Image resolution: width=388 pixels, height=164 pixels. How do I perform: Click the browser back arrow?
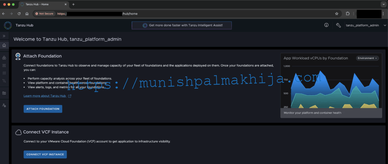point(3,14)
